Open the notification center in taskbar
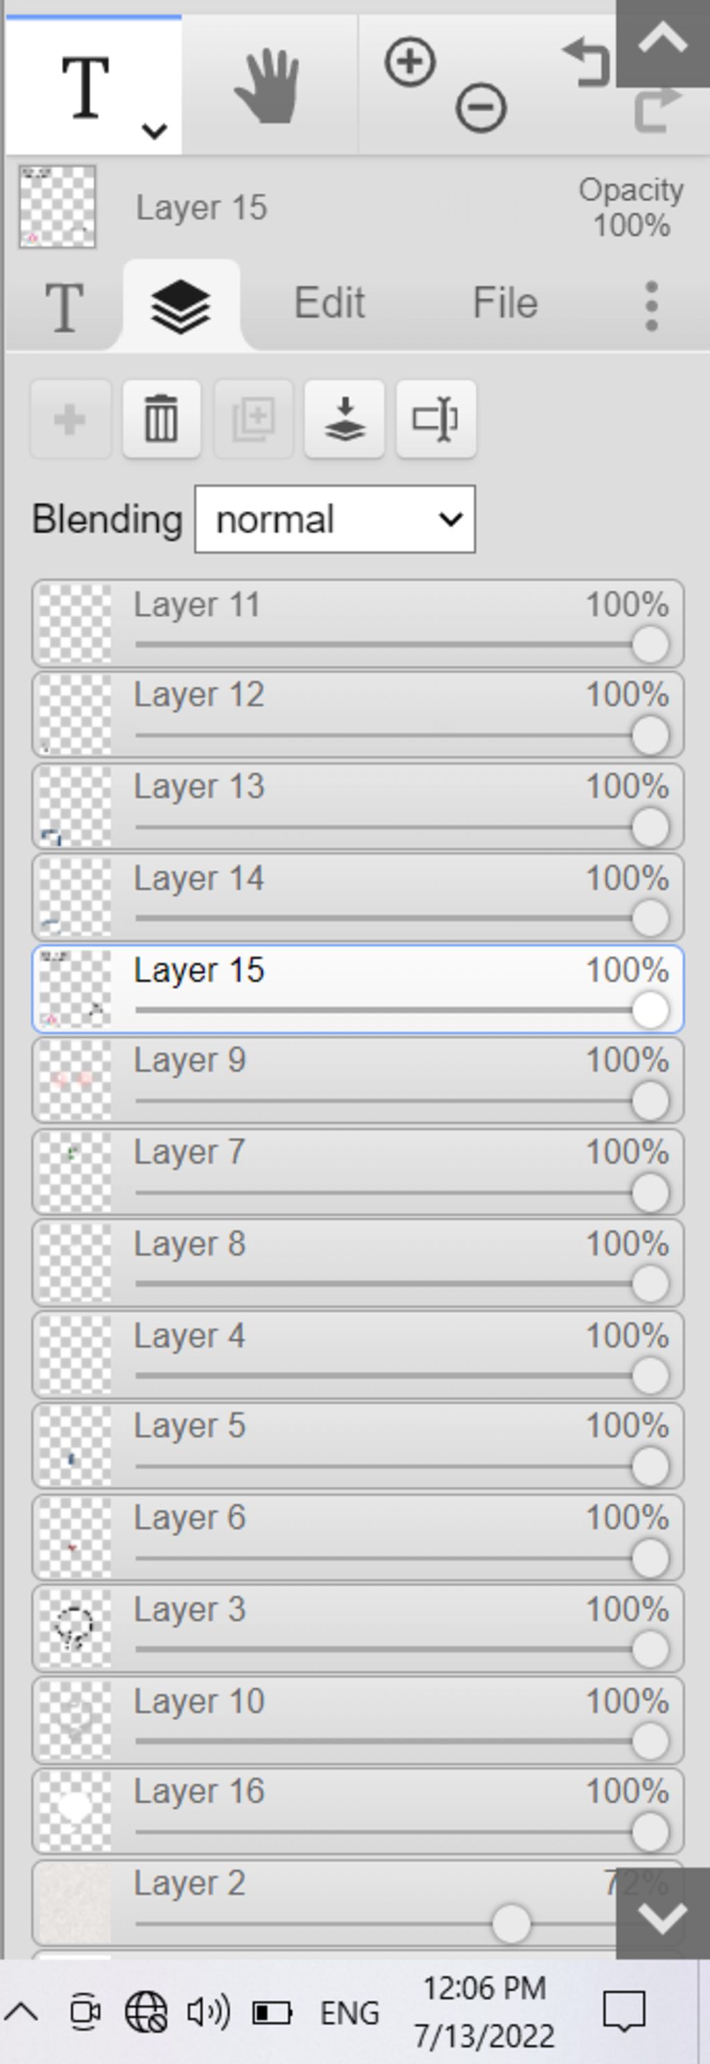The height and width of the screenshot is (2064, 710). coord(623,2011)
